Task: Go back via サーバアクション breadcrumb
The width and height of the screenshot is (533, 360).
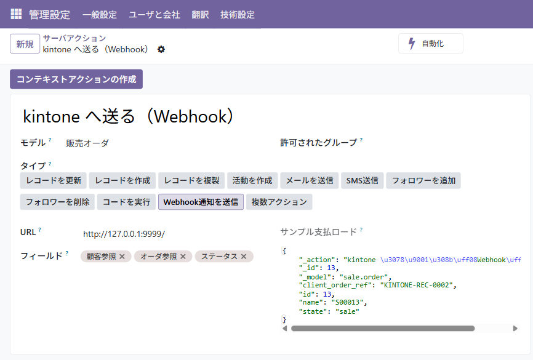Action: click(x=74, y=38)
